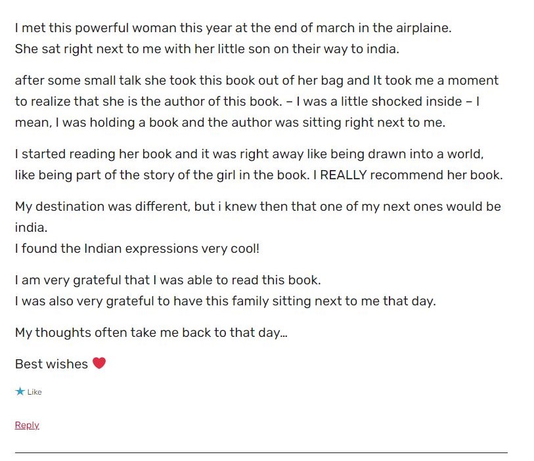This screenshot has height=461, width=534.
Task: Click the red heart emoji
Action: 99,363
